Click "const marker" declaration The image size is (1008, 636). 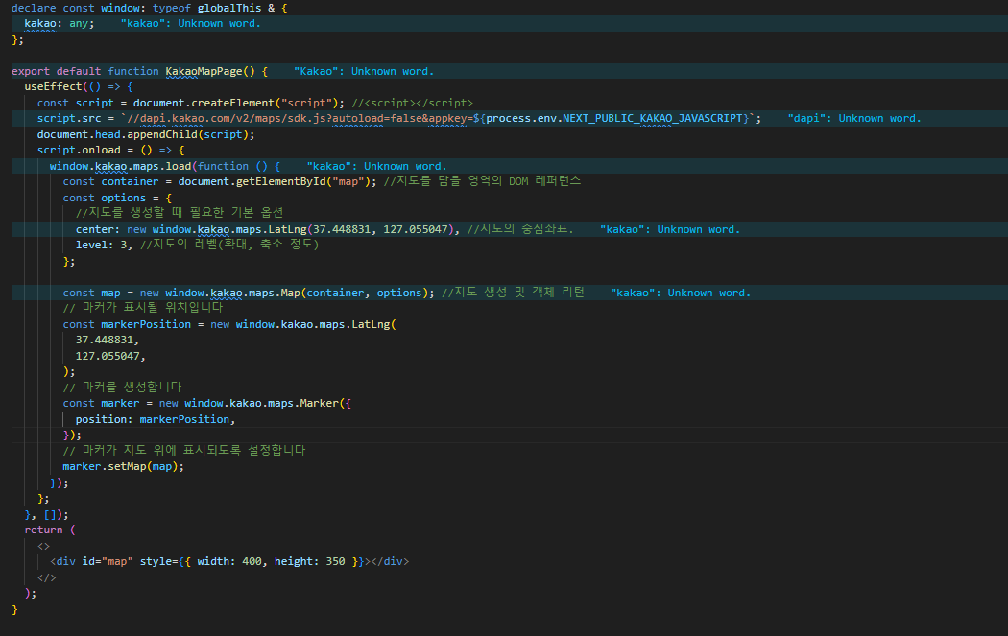coord(101,404)
